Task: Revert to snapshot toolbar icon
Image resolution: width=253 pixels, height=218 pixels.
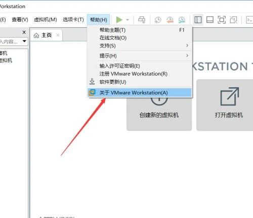Action: point(170,20)
